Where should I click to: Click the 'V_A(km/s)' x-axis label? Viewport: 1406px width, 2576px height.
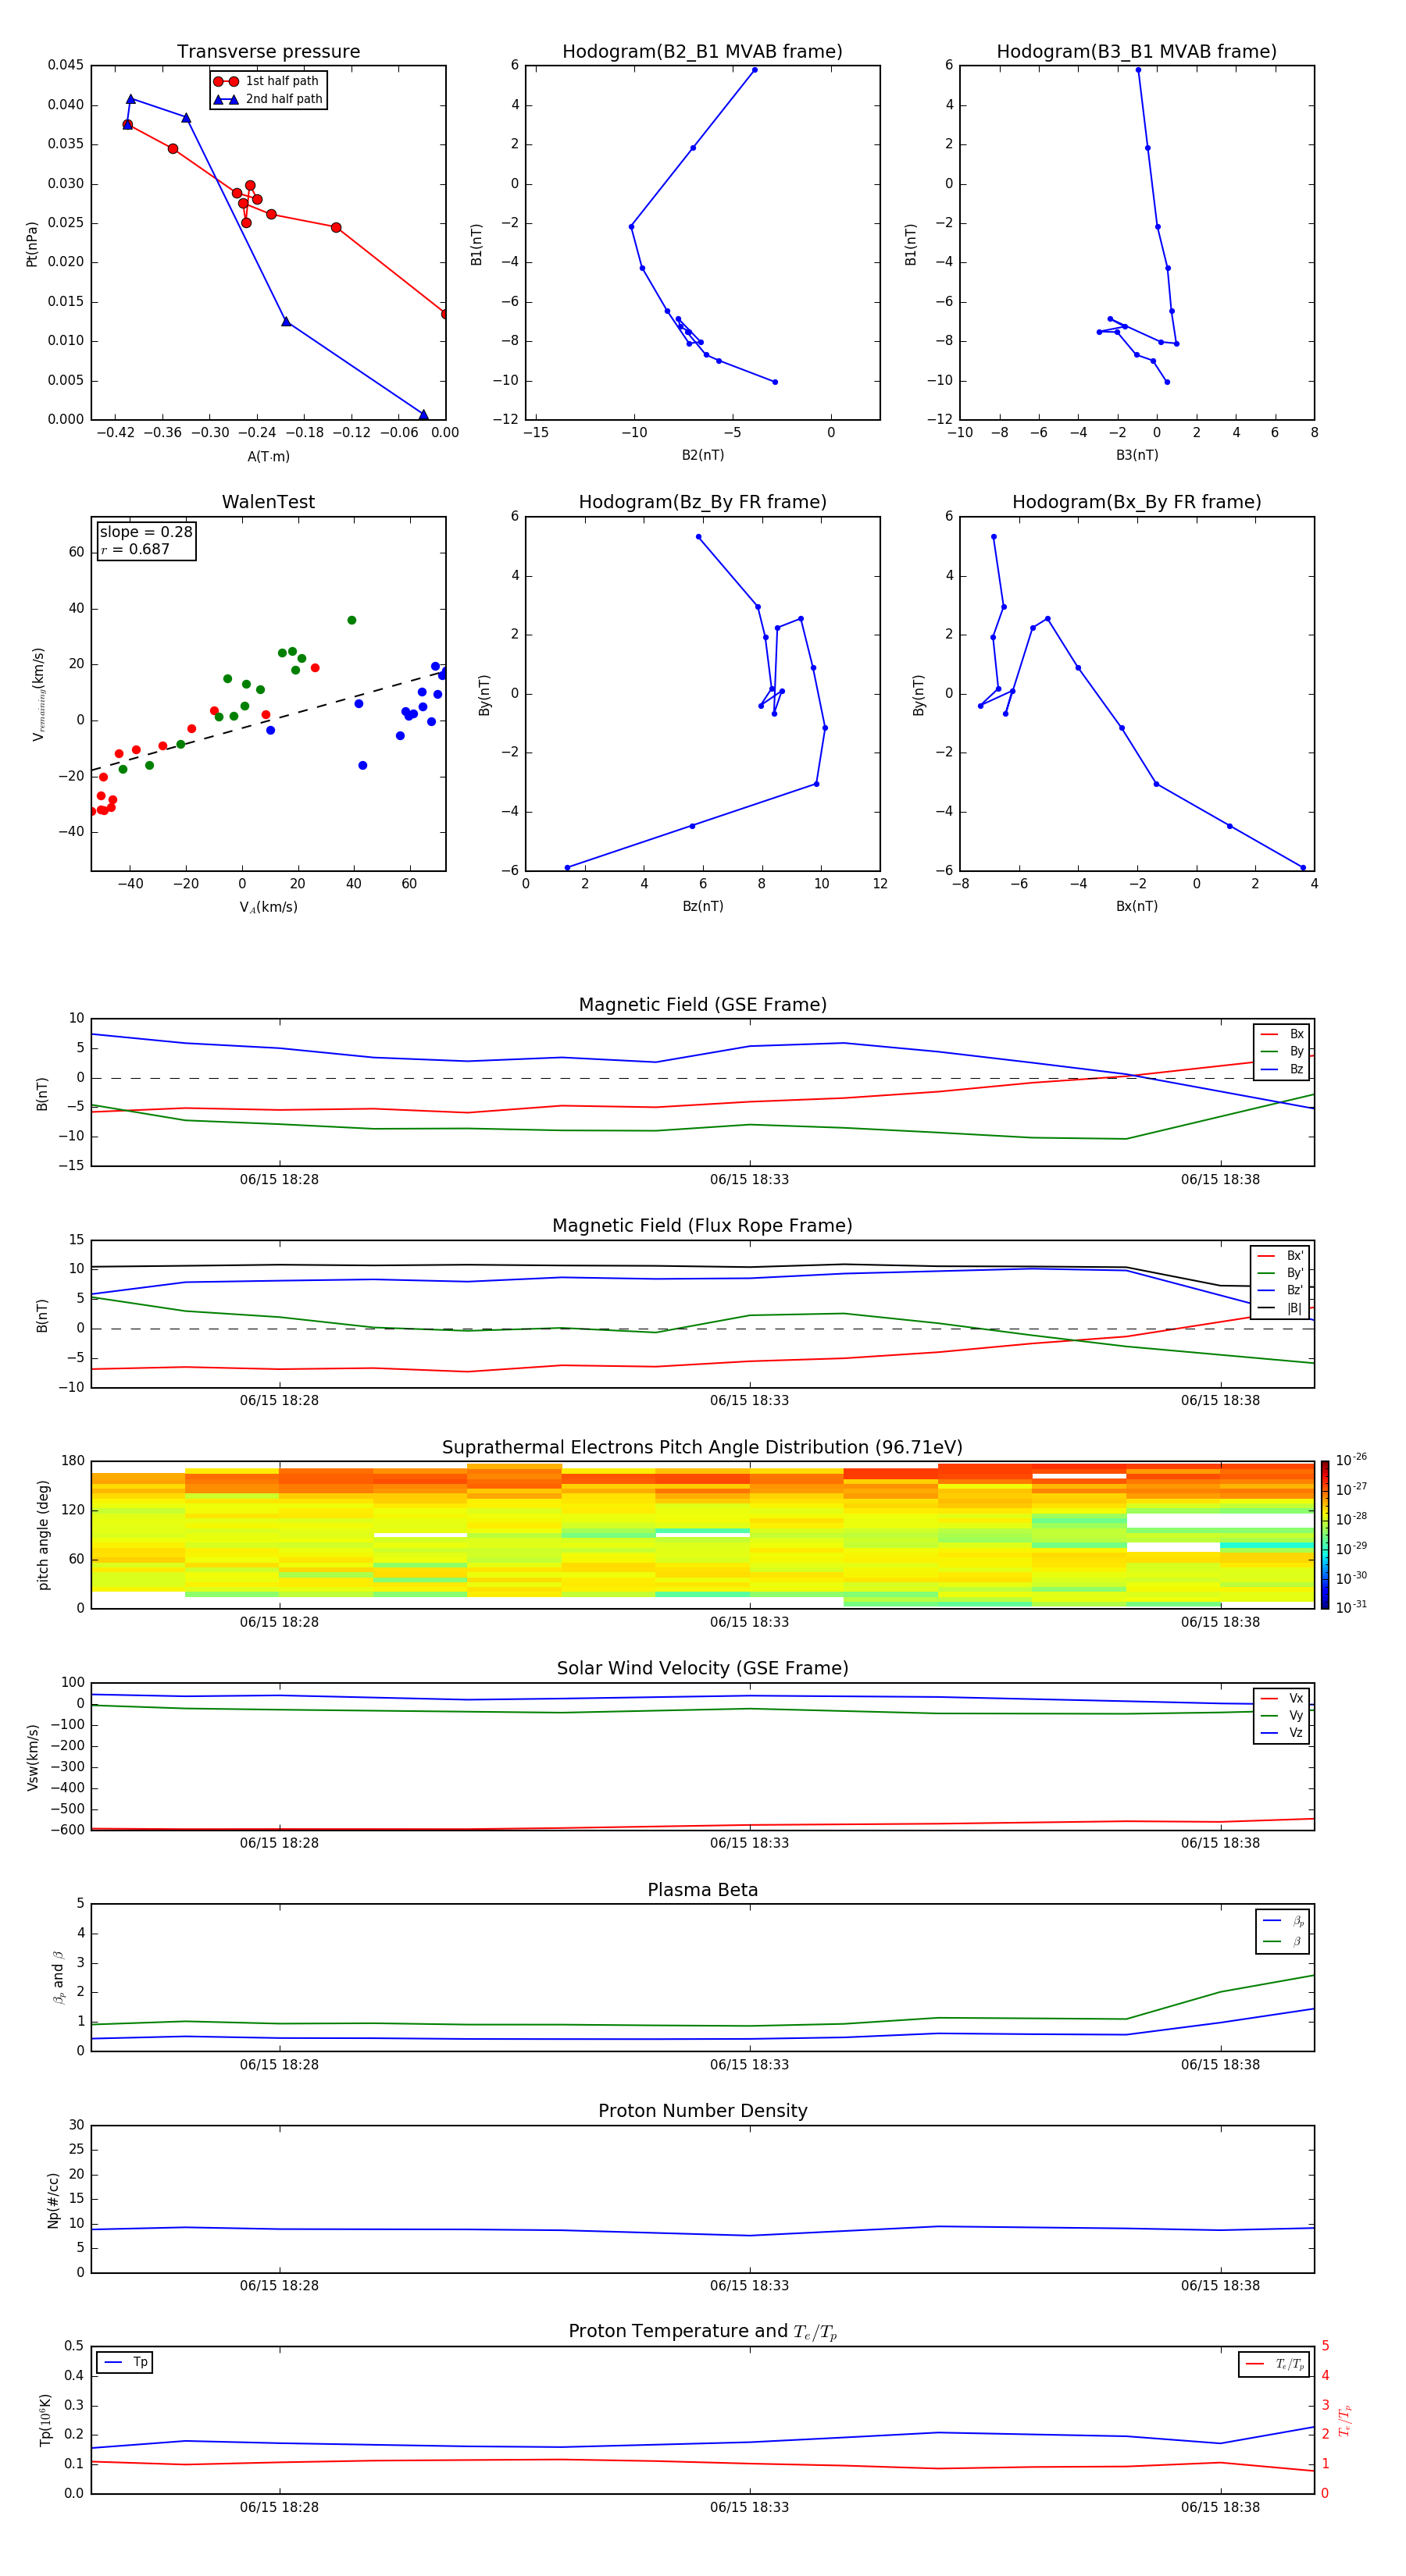pyautogui.click(x=268, y=907)
